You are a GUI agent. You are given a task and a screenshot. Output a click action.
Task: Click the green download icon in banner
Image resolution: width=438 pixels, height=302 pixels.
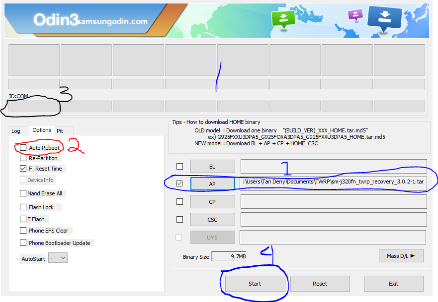pos(283,19)
